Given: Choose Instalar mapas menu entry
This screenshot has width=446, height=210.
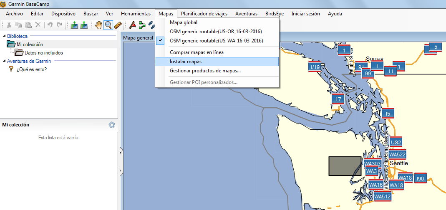Looking at the screenshot, I should tap(217, 62).
